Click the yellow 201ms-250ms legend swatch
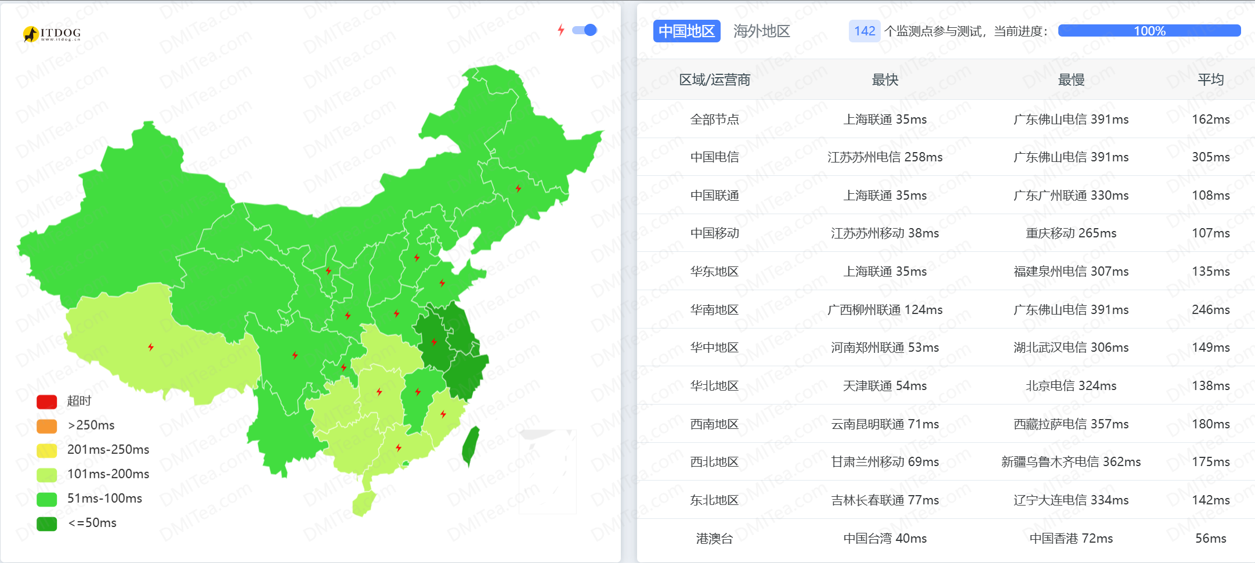The image size is (1255, 563). (46, 450)
